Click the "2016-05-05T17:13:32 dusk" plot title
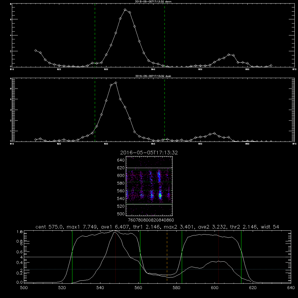 coord(153,76)
